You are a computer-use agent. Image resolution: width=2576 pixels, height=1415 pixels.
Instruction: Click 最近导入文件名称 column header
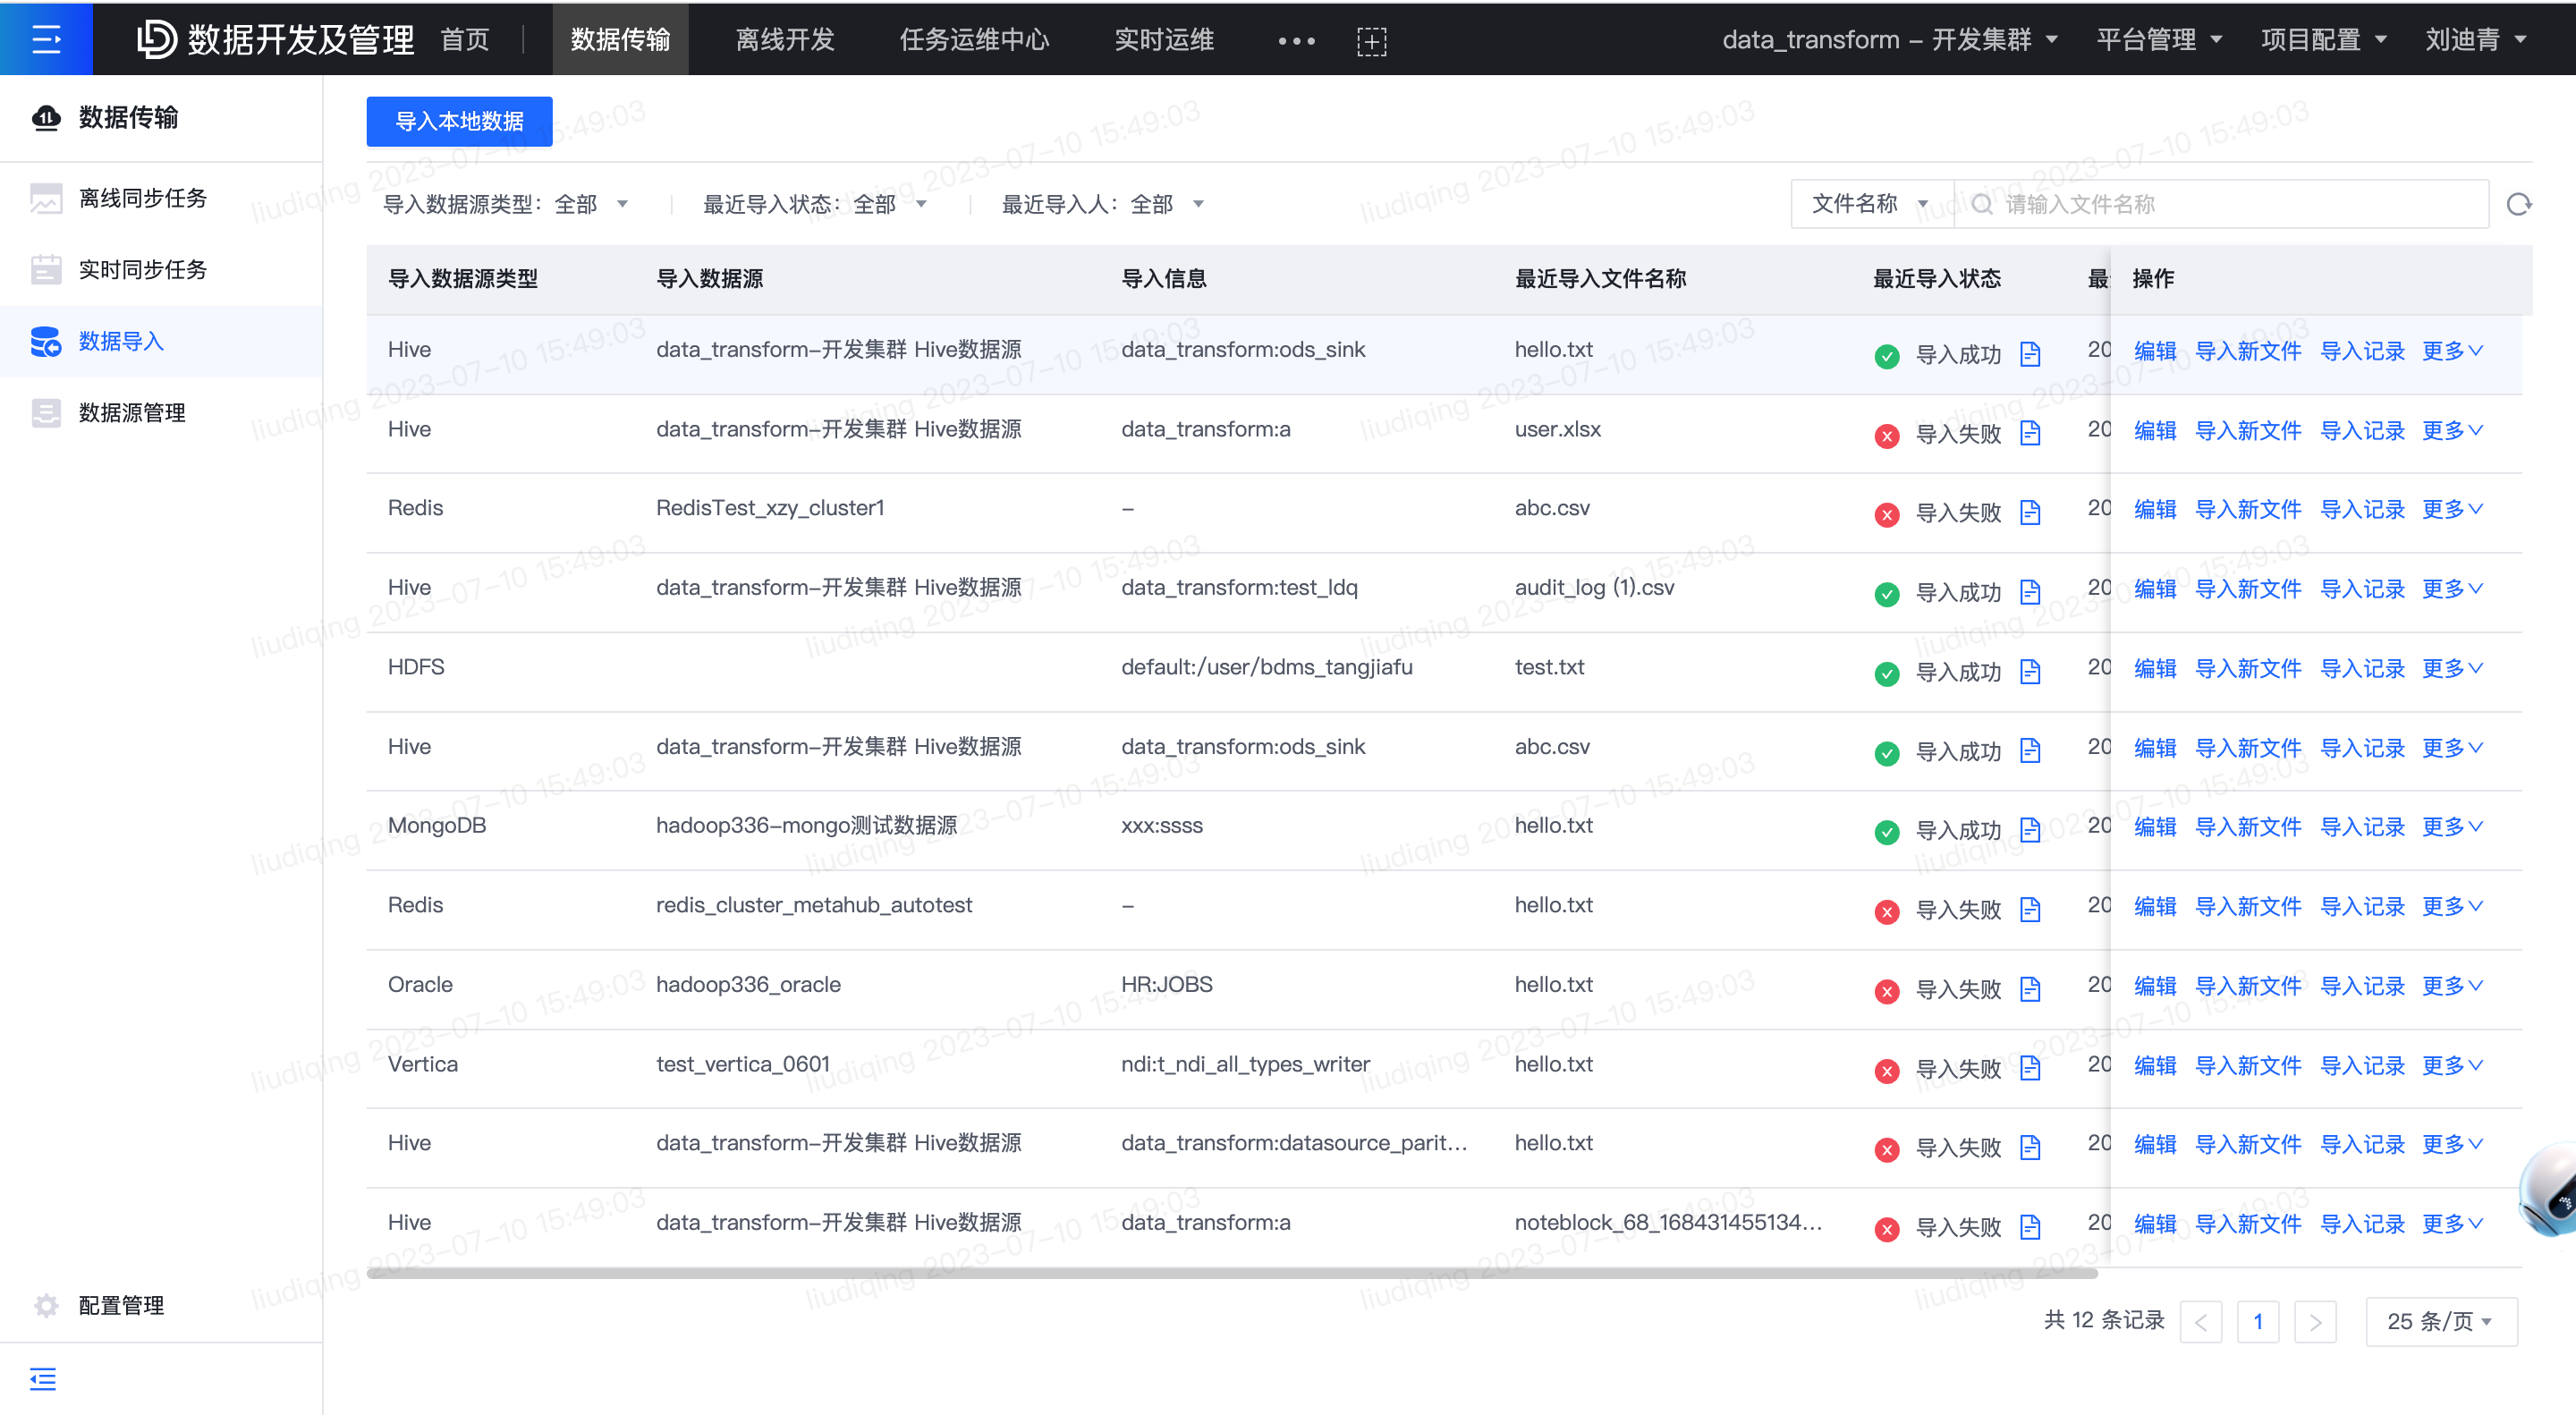pyautogui.click(x=1600, y=279)
